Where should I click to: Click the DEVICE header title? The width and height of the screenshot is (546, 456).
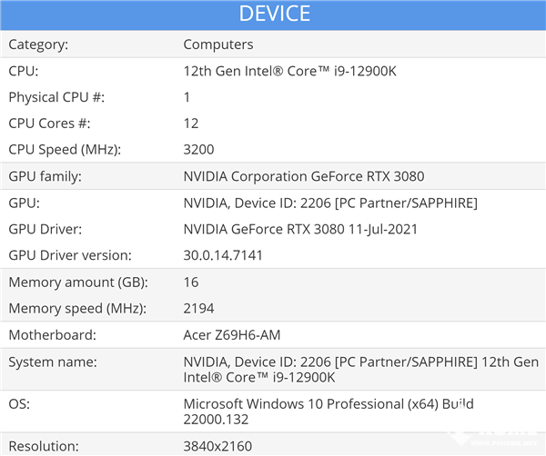coord(274,14)
